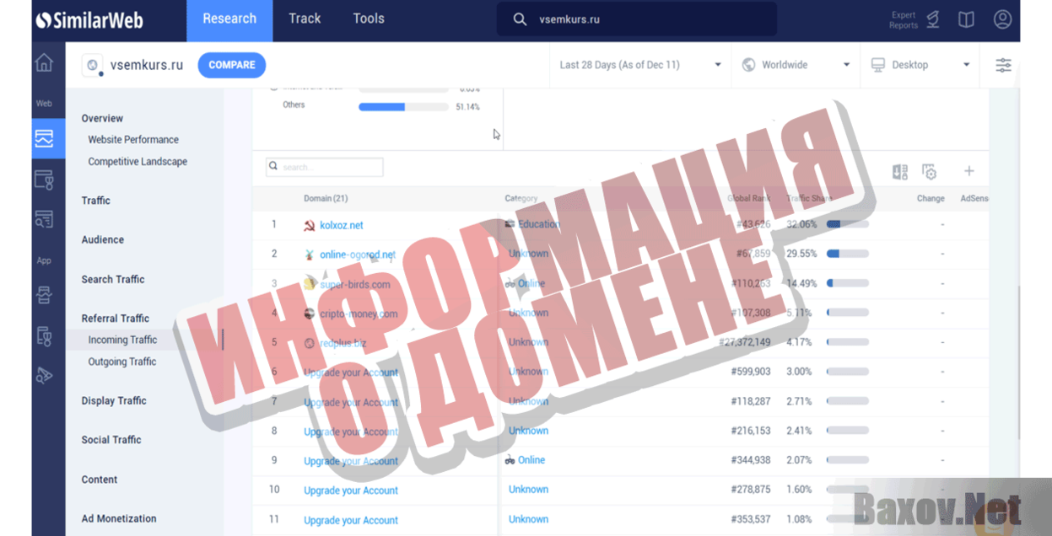Click the plus add icon above table

coord(969,171)
